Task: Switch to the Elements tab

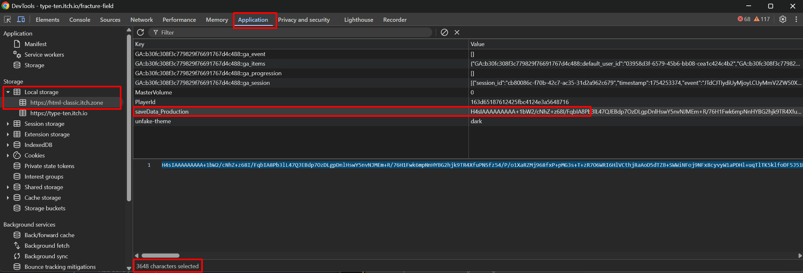Action: [47, 20]
